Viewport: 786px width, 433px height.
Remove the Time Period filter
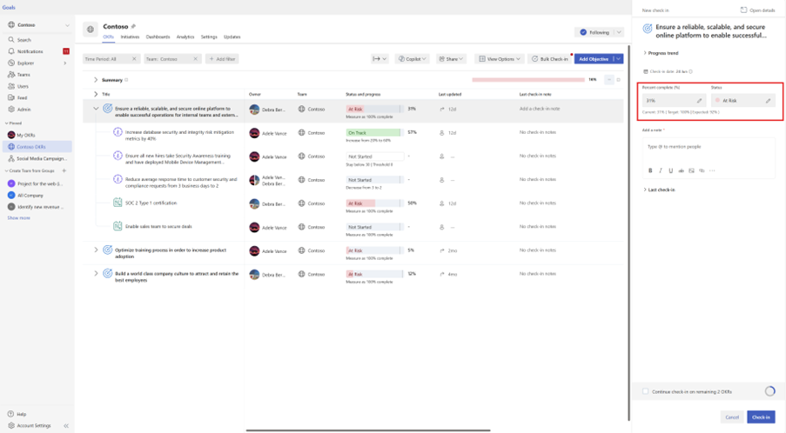point(134,59)
